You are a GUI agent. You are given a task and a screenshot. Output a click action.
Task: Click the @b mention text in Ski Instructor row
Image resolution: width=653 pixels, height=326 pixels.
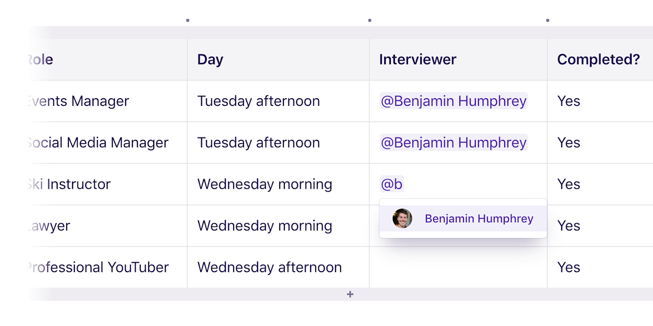[392, 184]
